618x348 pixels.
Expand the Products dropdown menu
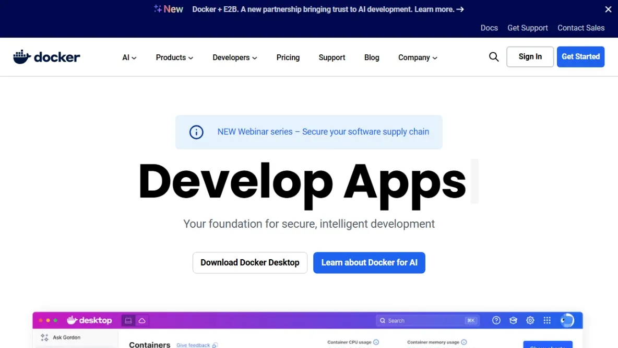[x=174, y=57]
